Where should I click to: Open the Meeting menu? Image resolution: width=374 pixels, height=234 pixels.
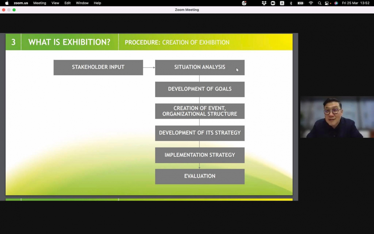coord(39,3)
